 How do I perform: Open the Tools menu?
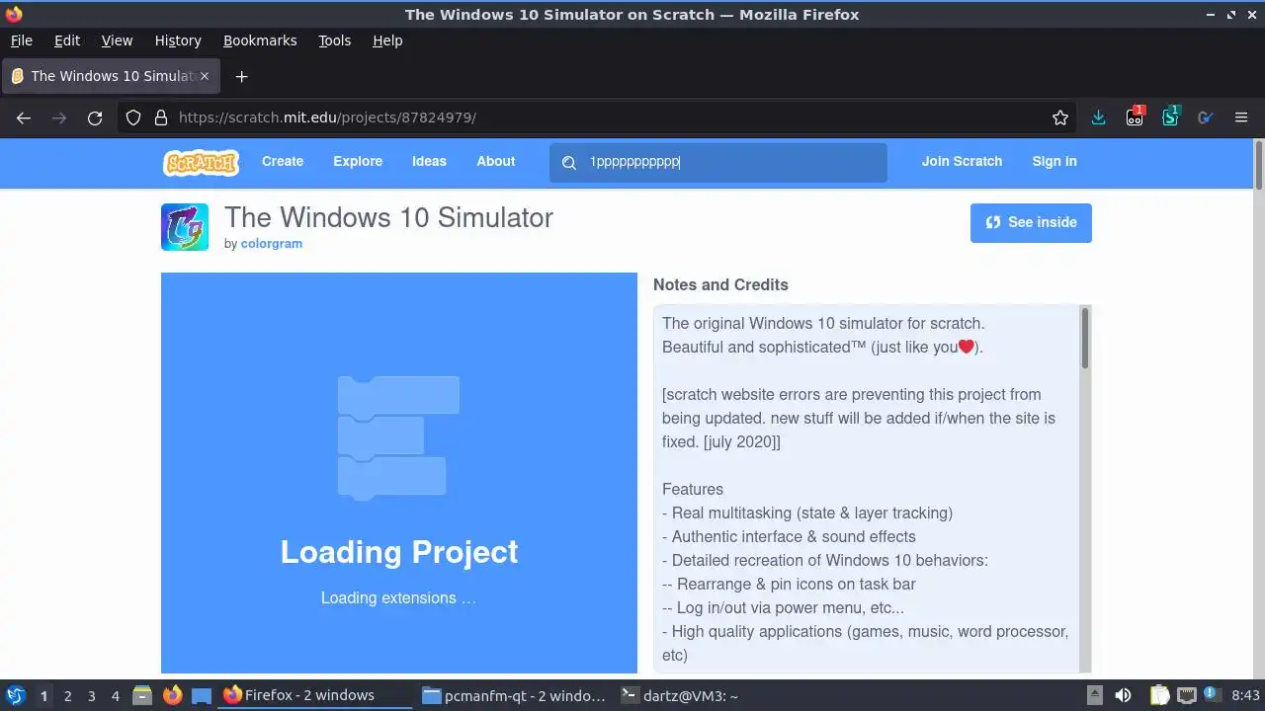pos(334,40)
